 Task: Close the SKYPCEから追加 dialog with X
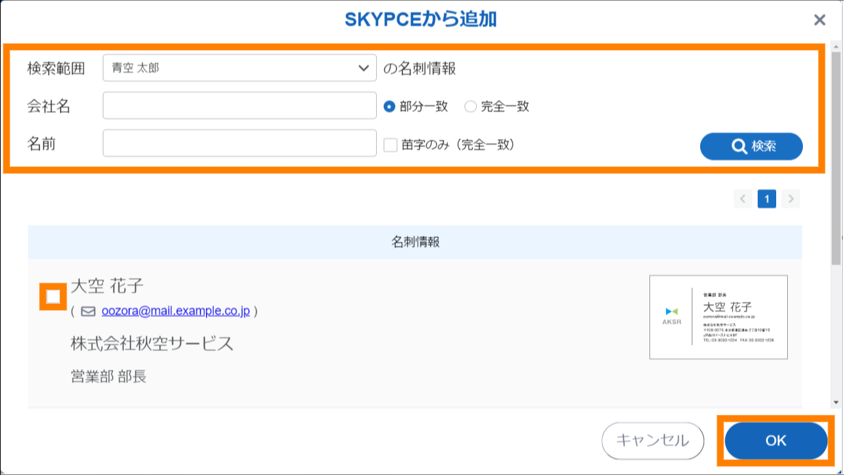pyautogui.click(x=819, y=20)
